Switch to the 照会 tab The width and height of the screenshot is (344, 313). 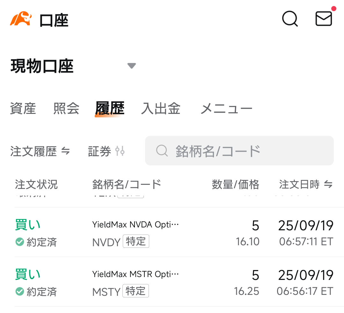(x=66, y=109)
